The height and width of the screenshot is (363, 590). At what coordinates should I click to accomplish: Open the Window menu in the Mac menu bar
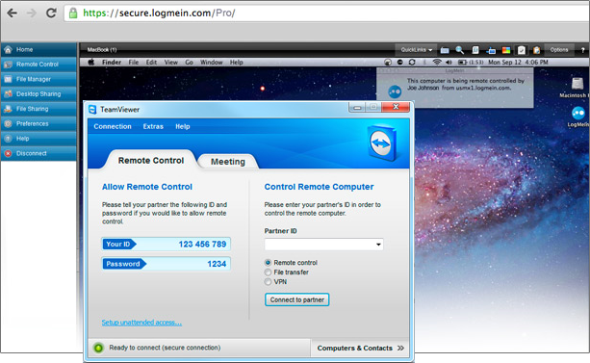(x=211, y=63)
